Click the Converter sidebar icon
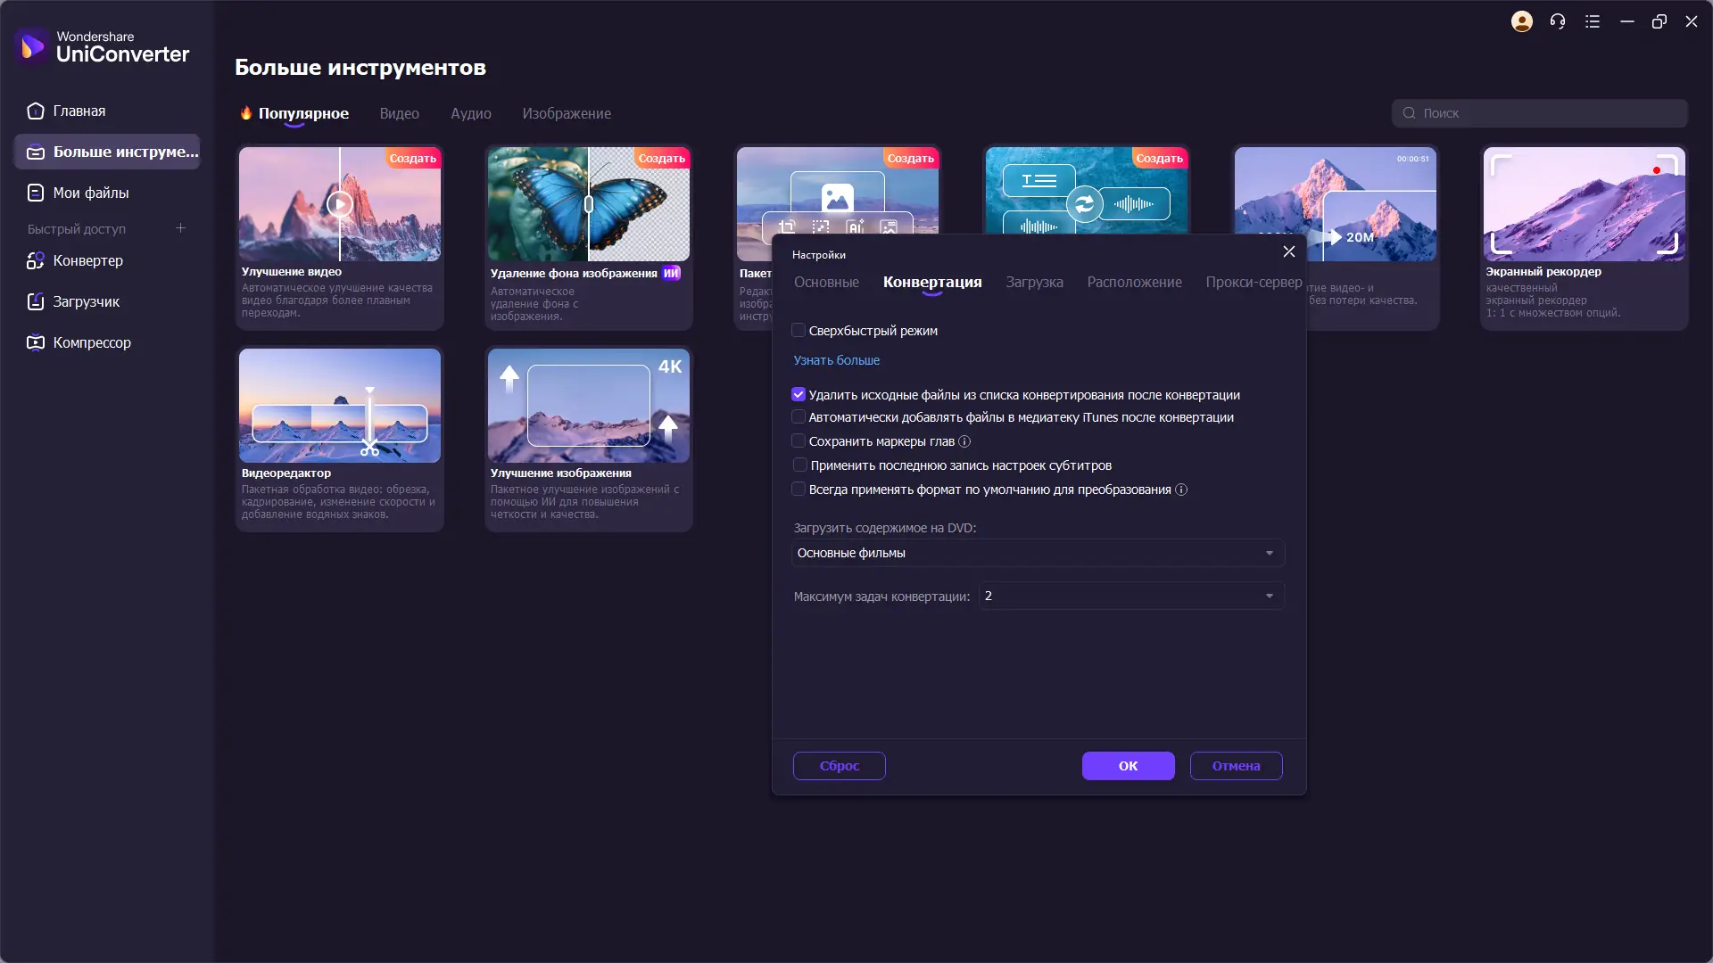 36,260
